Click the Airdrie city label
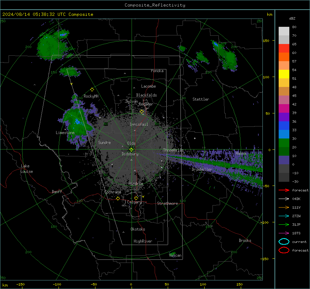The width and height of the screenshot is (310, 289). (136, 184)
